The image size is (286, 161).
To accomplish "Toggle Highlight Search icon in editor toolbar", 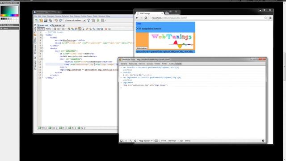I will pos(80,29).
